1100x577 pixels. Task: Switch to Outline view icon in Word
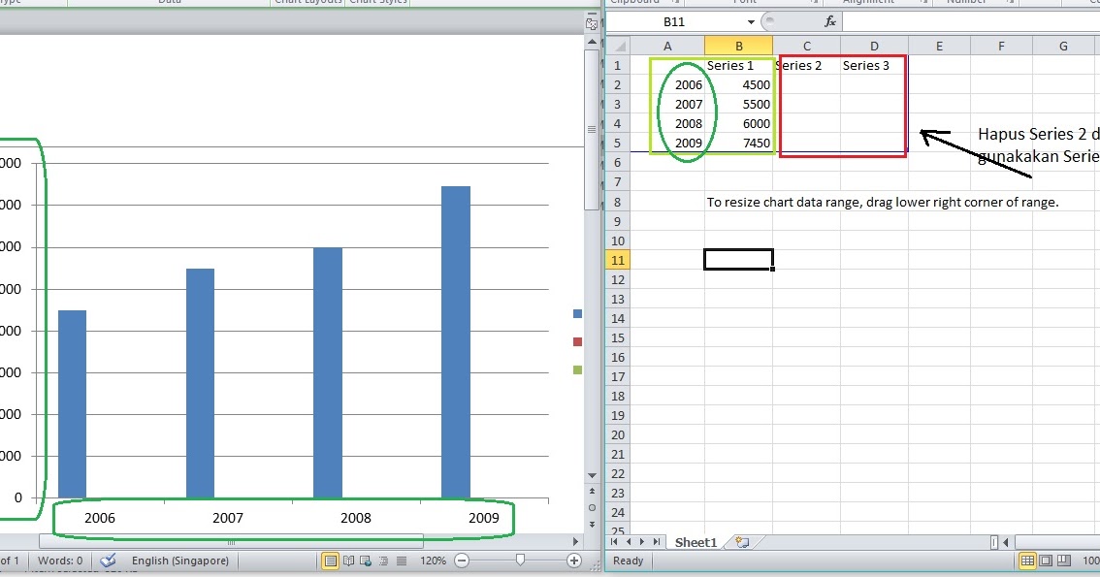pos(384,561)
